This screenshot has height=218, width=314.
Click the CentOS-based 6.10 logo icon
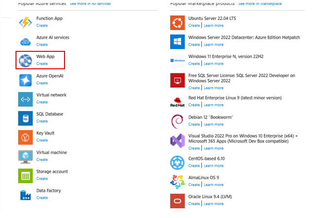tap(178, 163)
